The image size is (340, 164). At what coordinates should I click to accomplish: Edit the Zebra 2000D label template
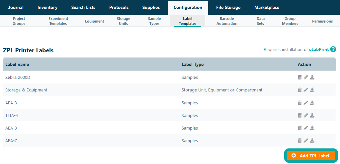[x=306, y=77]
